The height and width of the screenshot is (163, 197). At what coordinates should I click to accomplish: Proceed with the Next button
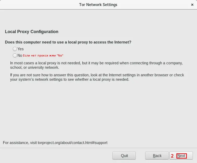click(181, 156)
